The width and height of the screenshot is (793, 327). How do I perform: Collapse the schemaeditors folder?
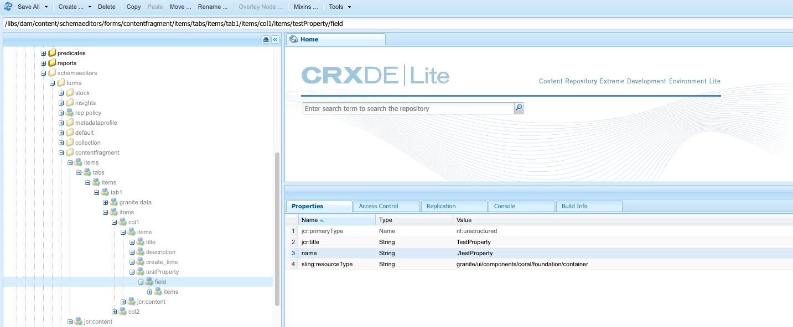pos(44,73)
